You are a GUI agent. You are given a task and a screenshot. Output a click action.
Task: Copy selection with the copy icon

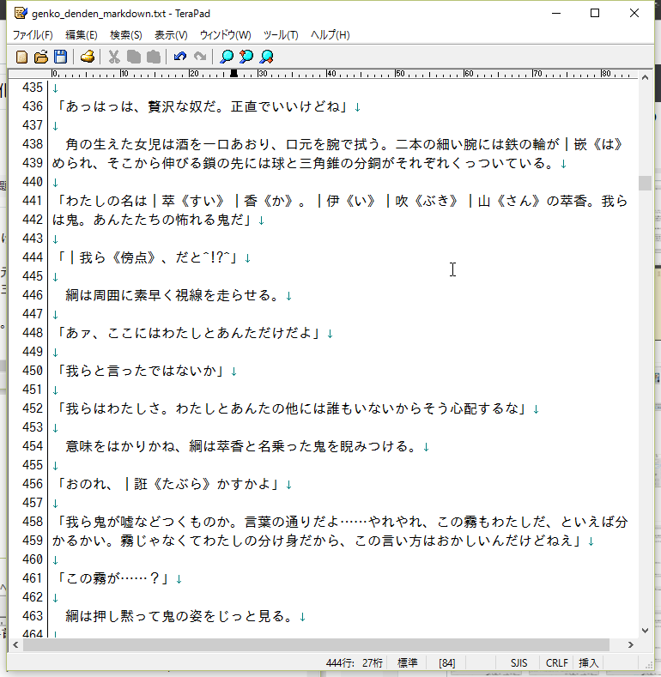tap(134, 57)
